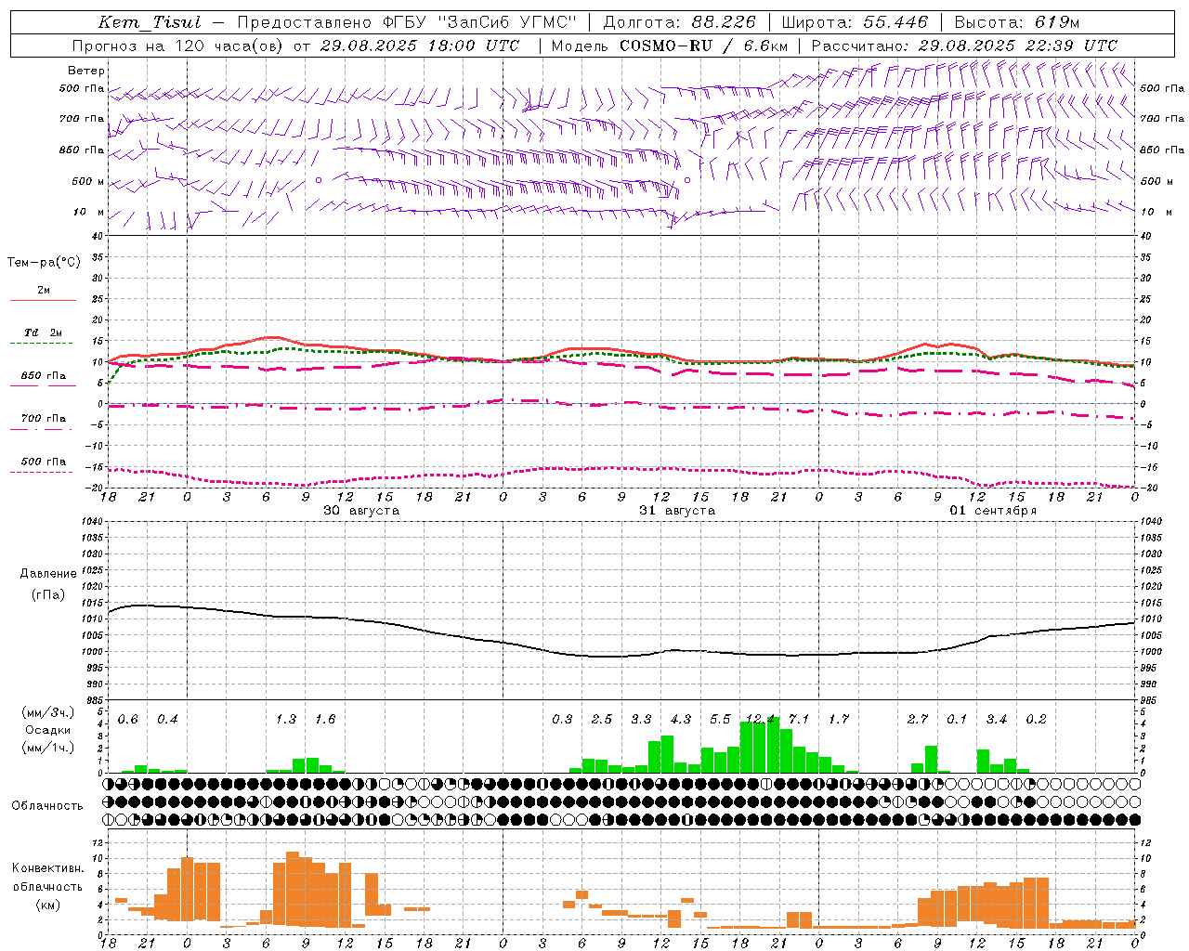This screenshot has height=951, width=1189.
Task: Click the '31 августа' date label
Action: coord(677,511)
